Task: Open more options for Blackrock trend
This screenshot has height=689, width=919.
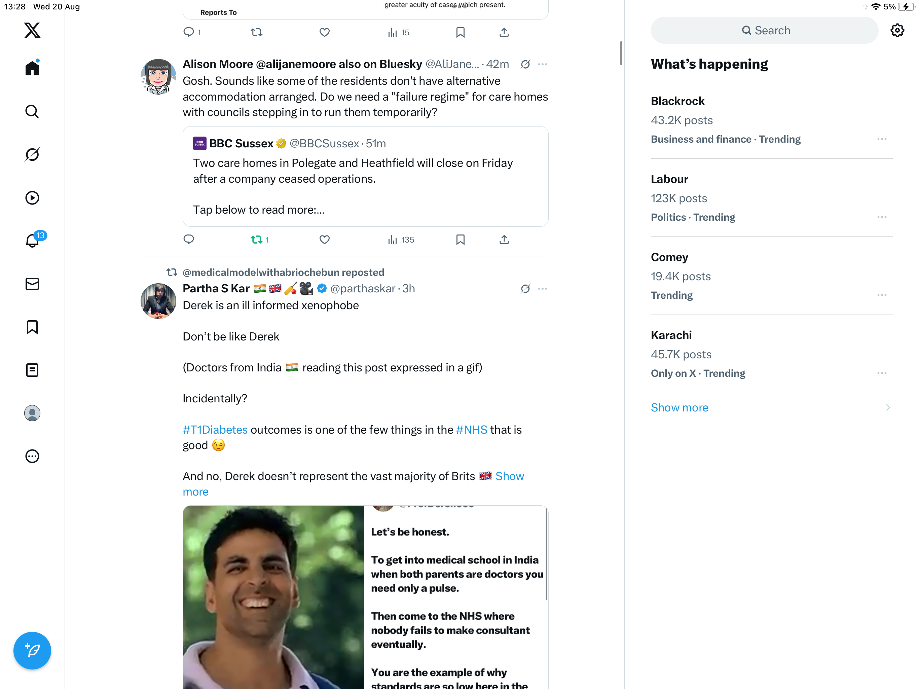Action: coord(882,139)
